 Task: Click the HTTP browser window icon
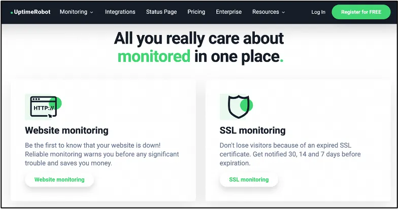tap(44, 107)
